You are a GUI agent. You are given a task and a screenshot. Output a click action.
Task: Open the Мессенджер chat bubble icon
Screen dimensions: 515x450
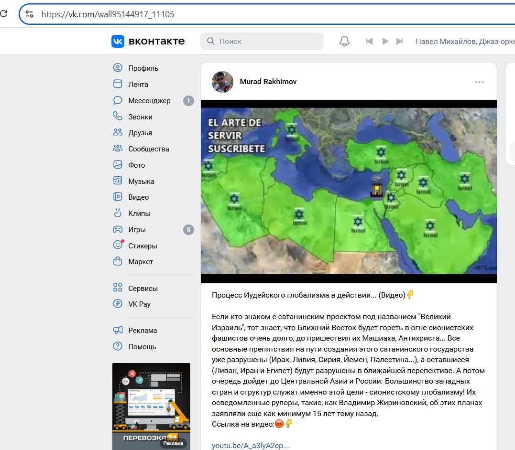[118, 100]
